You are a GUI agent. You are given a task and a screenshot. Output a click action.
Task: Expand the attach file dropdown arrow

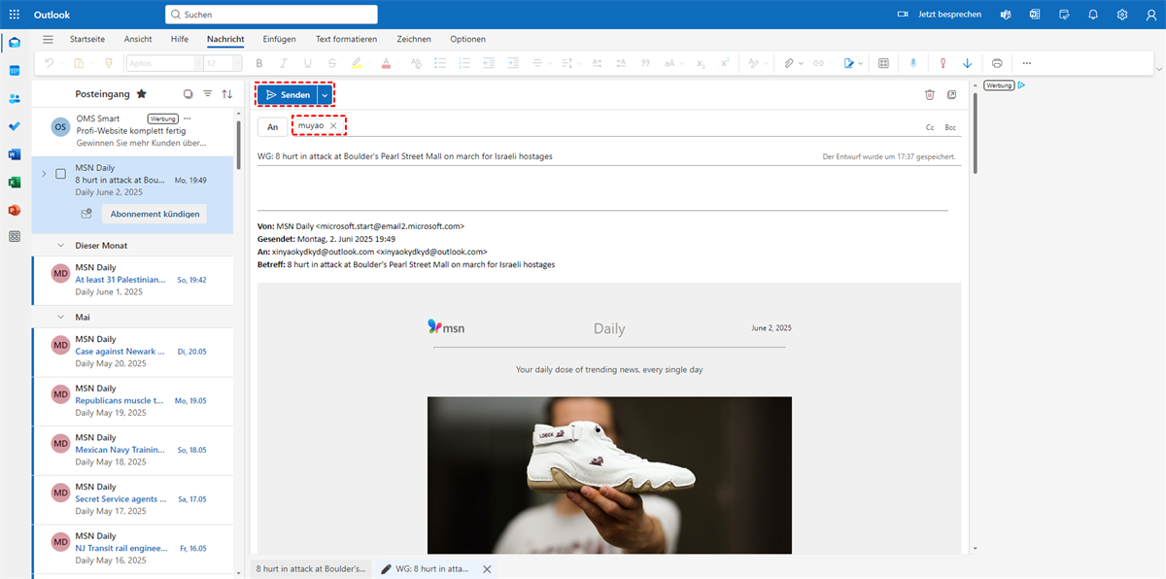coord(801,63)
